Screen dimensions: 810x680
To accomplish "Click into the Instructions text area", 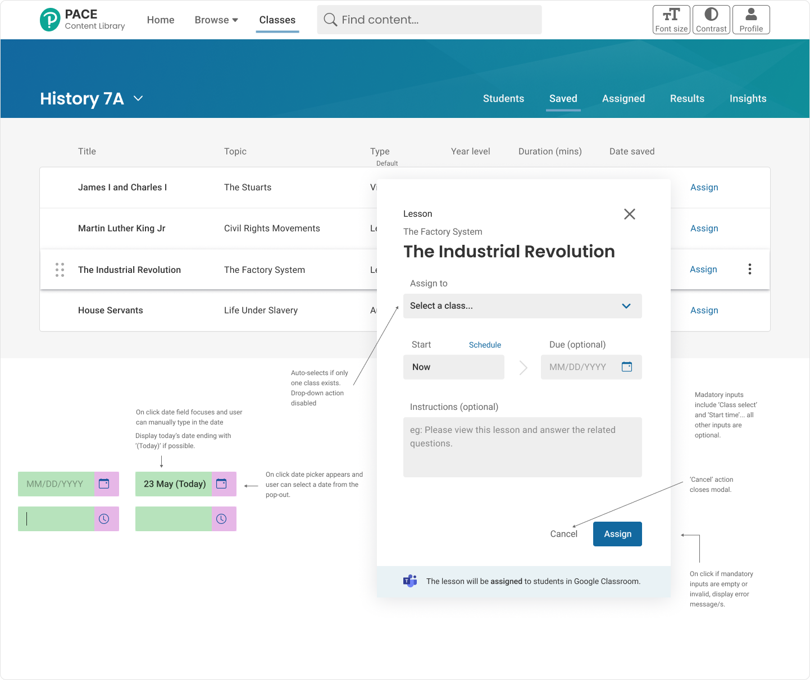I will [x=522, y=447].
